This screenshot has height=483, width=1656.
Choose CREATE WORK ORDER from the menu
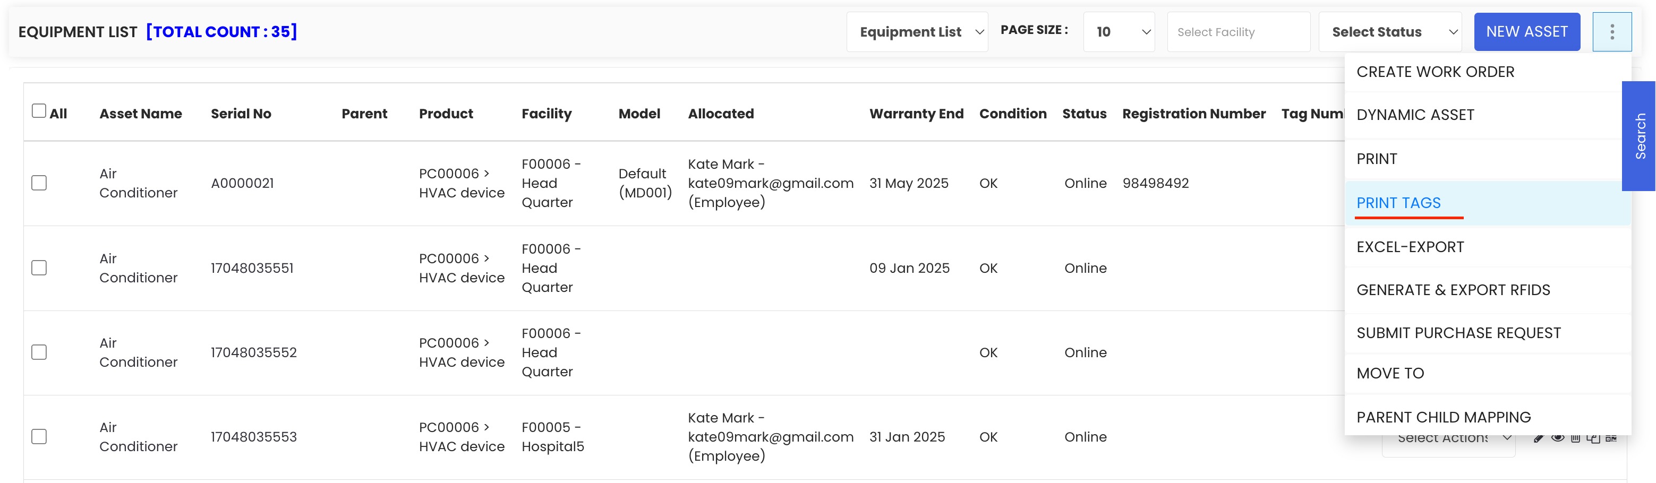pos(1488,72)
